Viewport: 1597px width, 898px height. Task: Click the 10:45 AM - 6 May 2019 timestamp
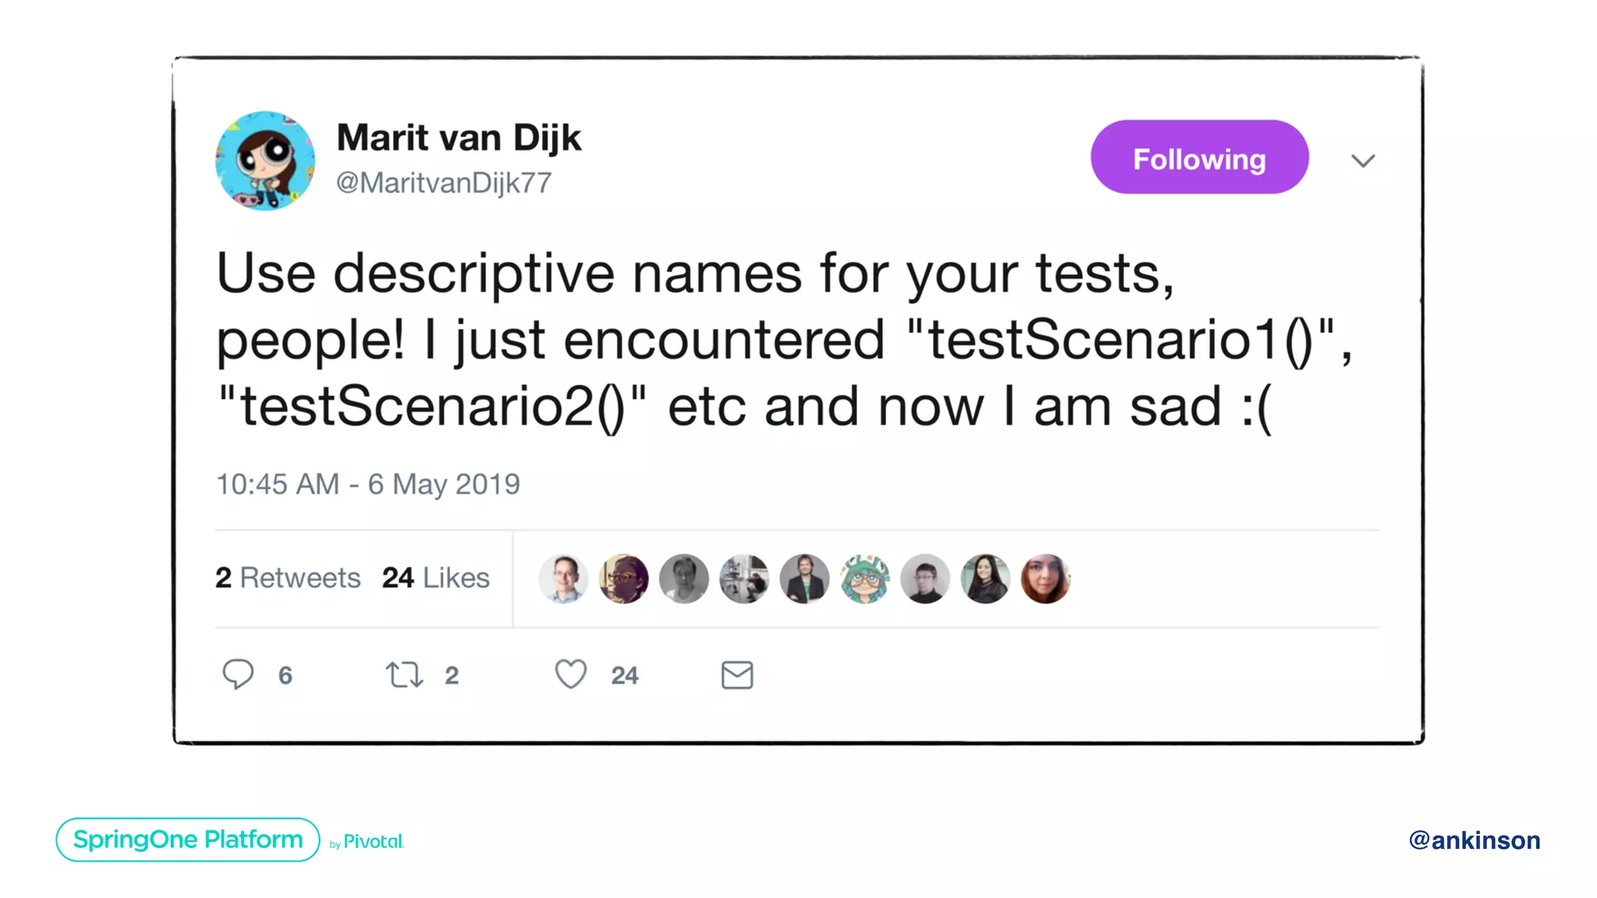click(x=368, y=484)
